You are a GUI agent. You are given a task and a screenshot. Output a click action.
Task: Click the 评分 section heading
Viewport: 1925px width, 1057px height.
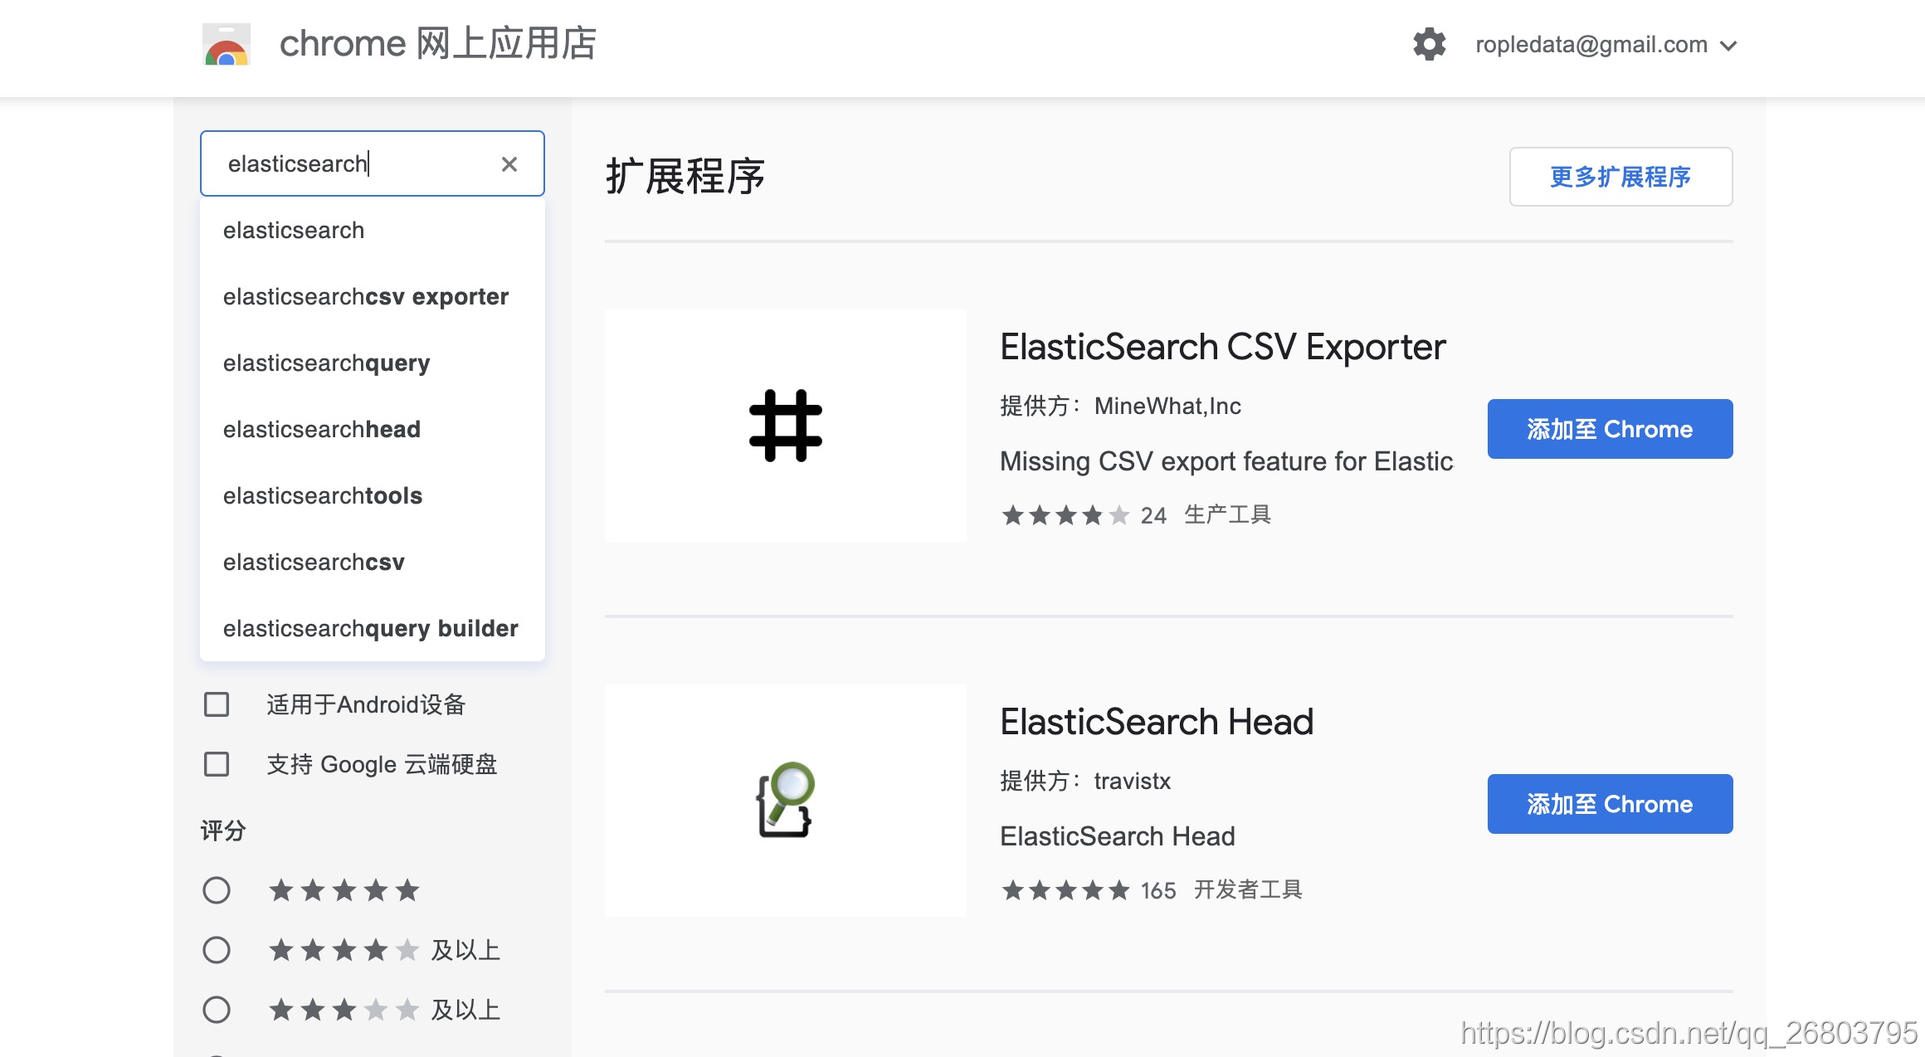pos(223,830)
